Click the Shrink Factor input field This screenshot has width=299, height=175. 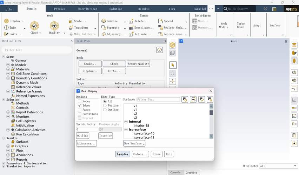tap(87, 129)
